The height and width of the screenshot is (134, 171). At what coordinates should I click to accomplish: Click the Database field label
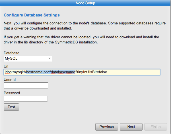pyautogui.click(x=12, y=53)
